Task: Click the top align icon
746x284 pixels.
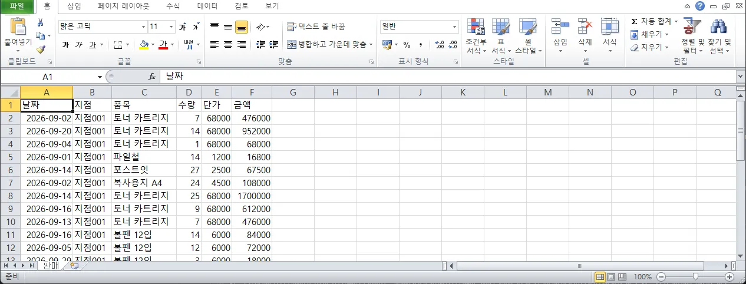Action: [x=214, y=27]
